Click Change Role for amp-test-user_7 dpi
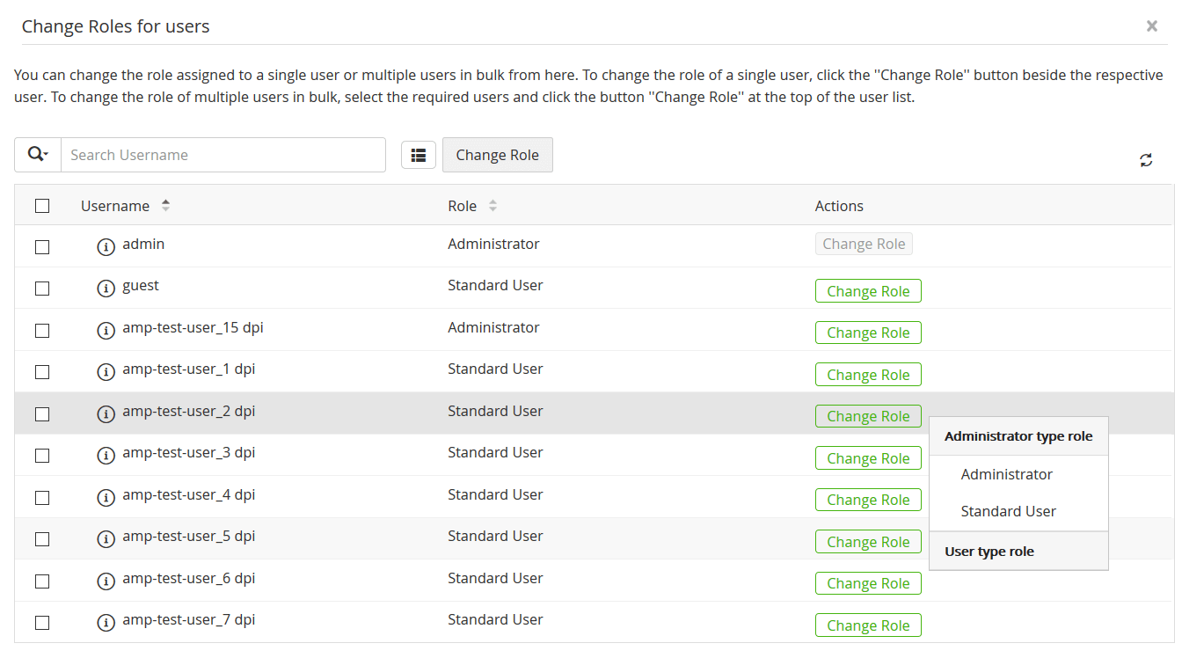The height and width of the screenshot is (658, 1182). [x=868, y=625]
